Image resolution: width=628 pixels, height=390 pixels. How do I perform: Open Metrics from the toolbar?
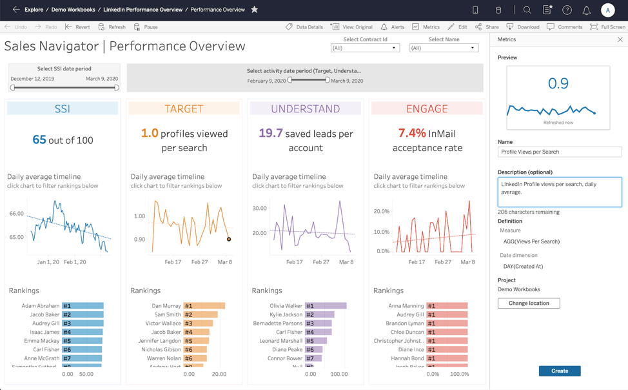click(x=426, y=27)
